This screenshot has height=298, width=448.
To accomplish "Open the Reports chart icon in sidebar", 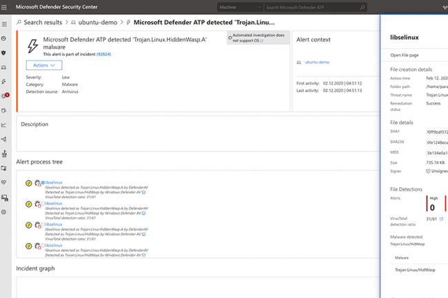I will [x=3, y=125].
